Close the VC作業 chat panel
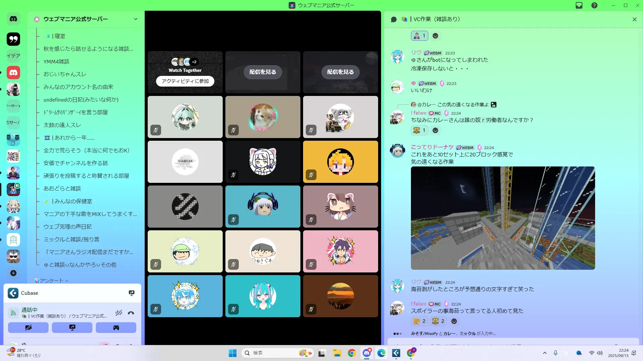 click(x=634, y=19)
